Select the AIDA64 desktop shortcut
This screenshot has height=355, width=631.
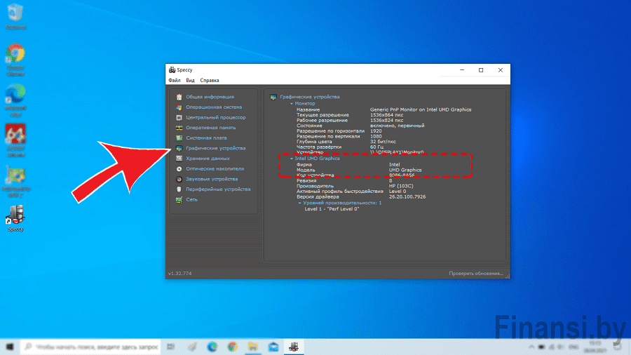[15, 140]
